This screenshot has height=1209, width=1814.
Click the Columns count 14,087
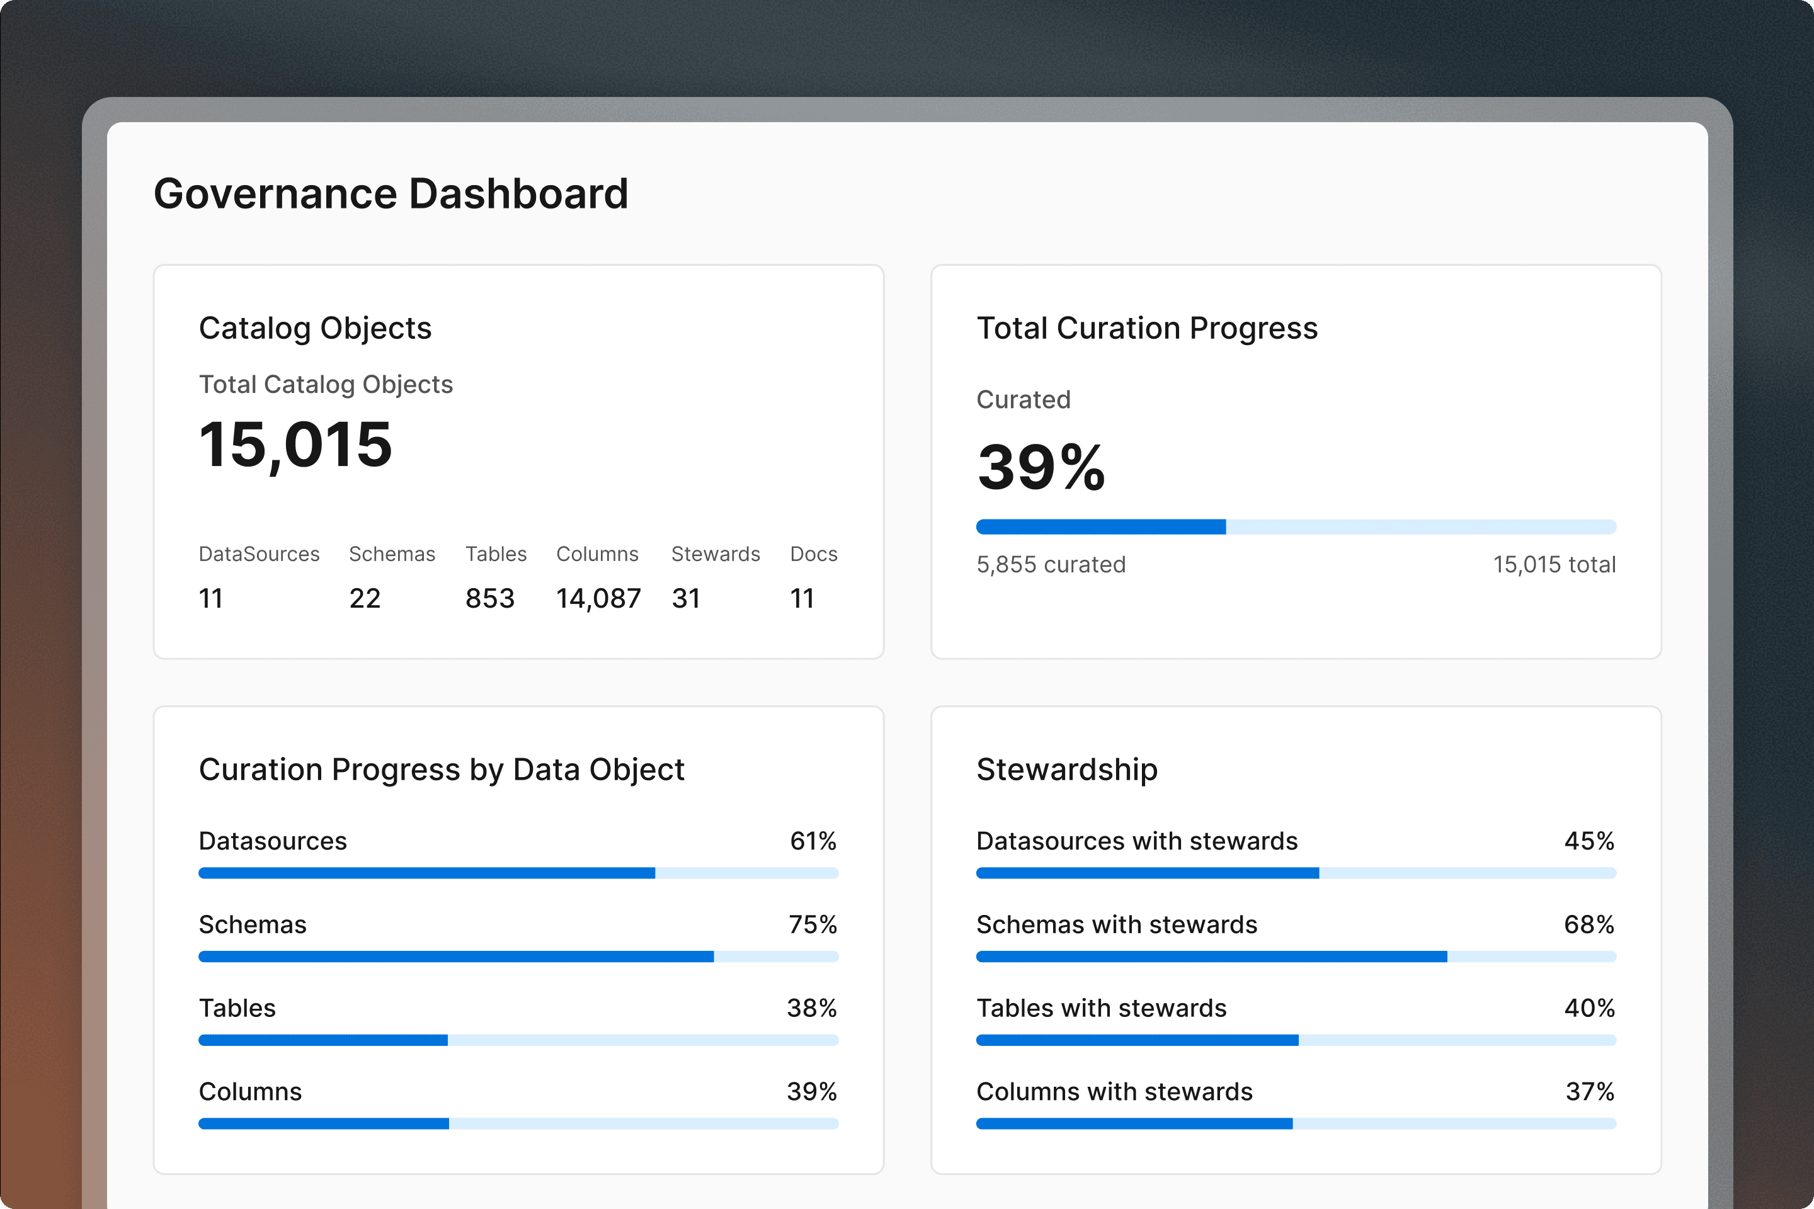pos(598,599)
